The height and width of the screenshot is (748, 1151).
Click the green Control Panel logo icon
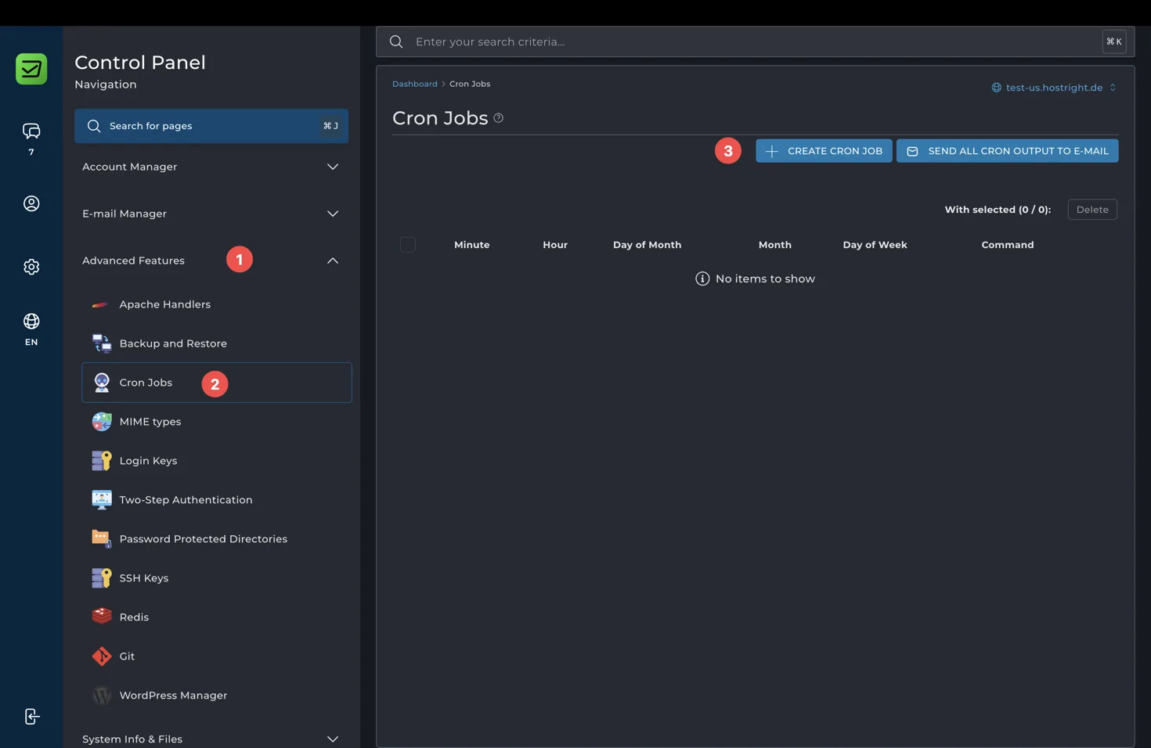coord(31,69)
